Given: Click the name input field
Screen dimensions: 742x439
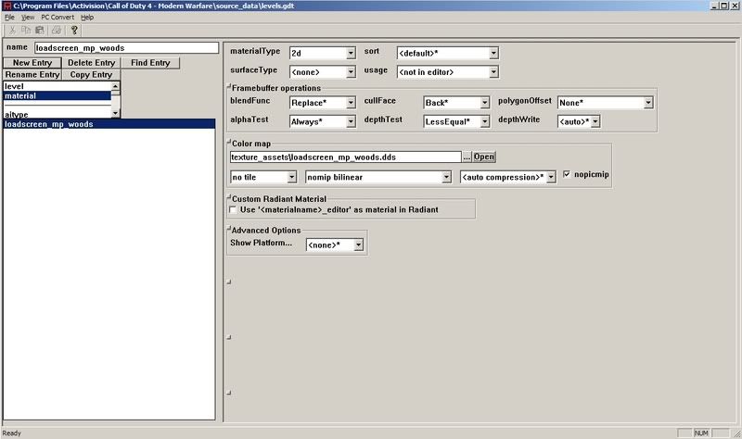Looking at the screenshot, I should [125, 47].
